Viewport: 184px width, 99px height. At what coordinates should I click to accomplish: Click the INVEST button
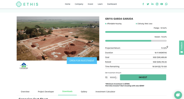click(x=143, y=77)
